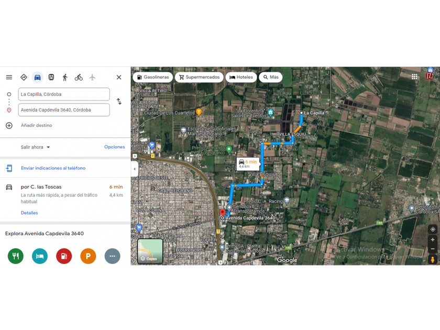Click the Google account avatar

[430, 76]
